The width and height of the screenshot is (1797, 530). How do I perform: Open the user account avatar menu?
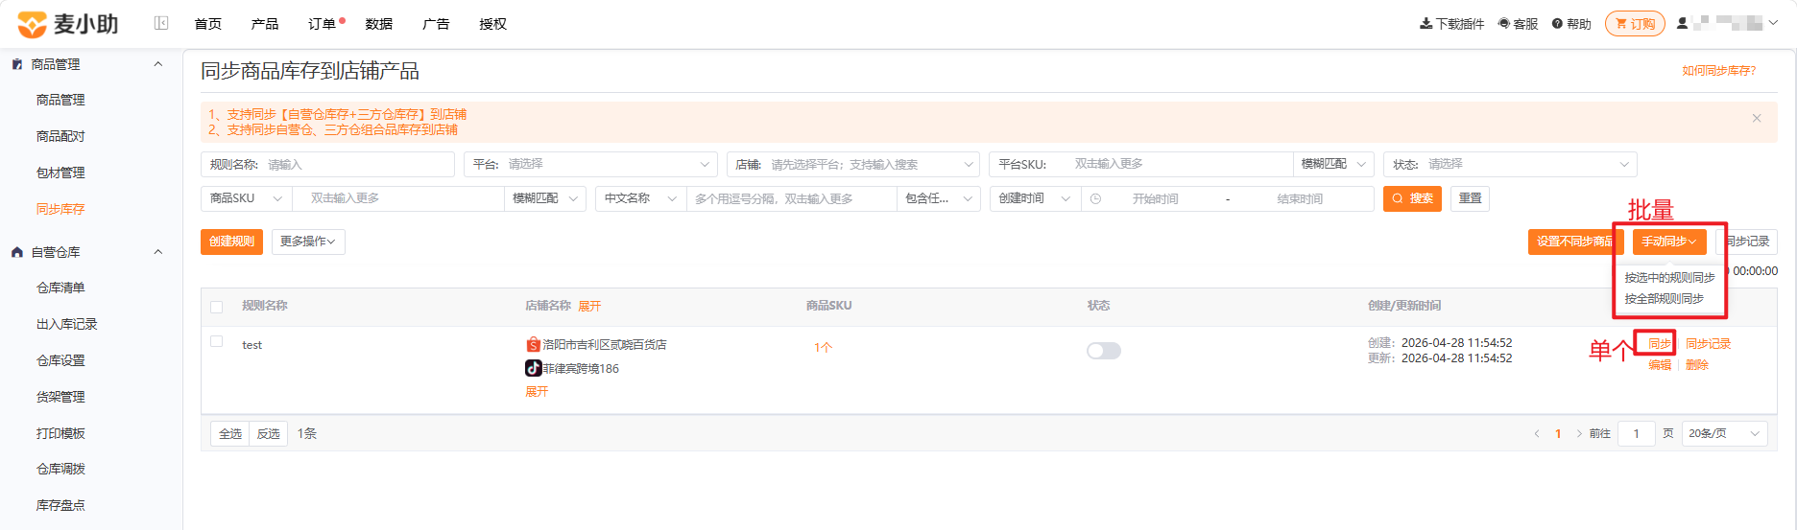(1682, 23)
